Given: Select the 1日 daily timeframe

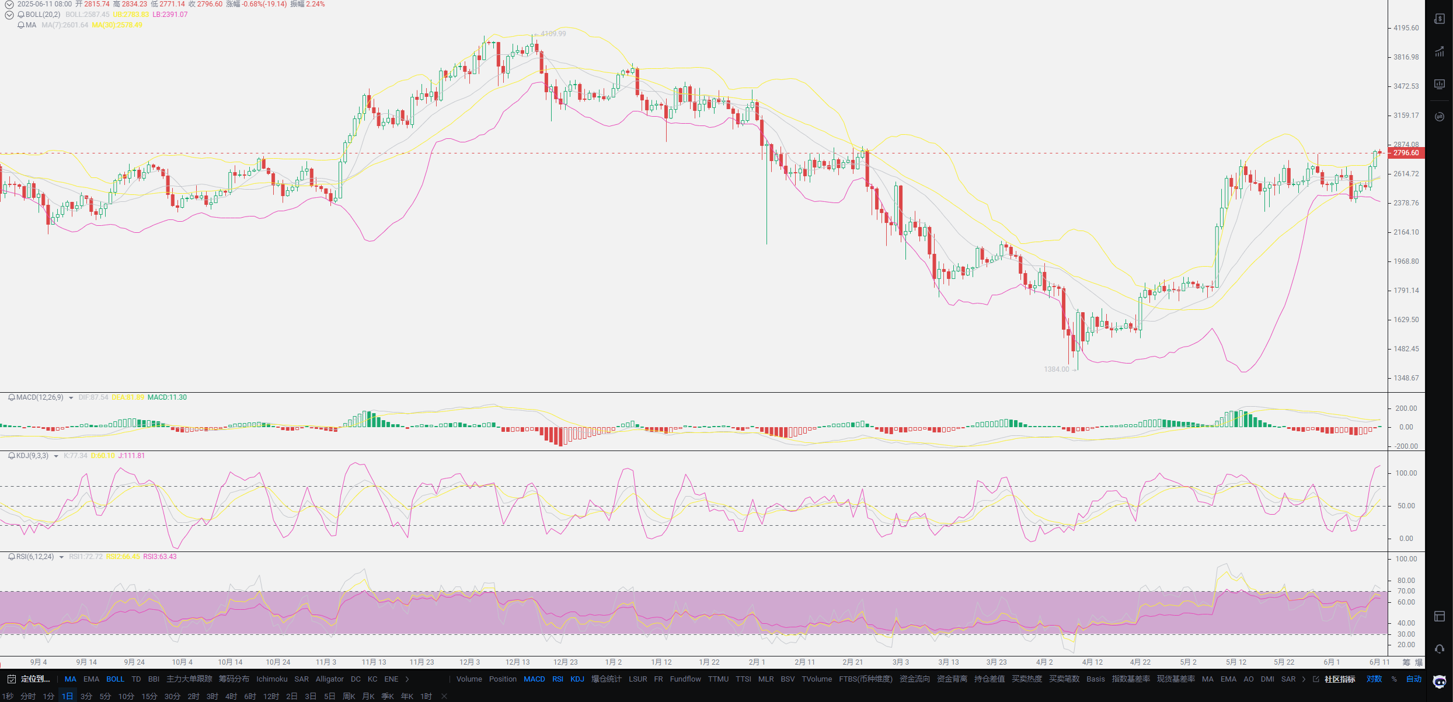Looking at the screenshot, I should pyautogui.click(x=67, y=696).
